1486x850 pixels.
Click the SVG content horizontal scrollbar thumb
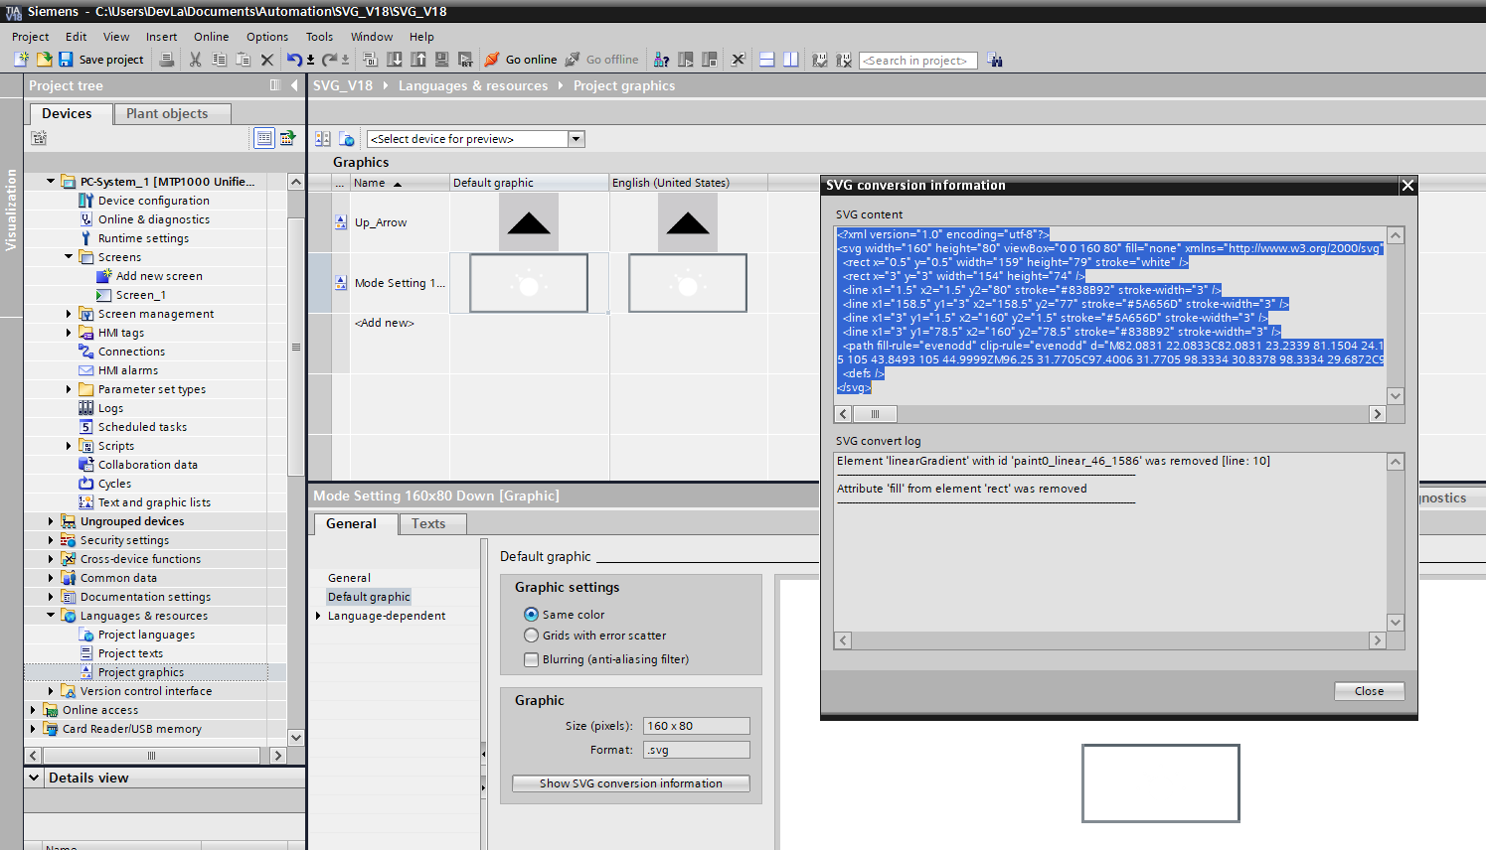coord(875,414)
